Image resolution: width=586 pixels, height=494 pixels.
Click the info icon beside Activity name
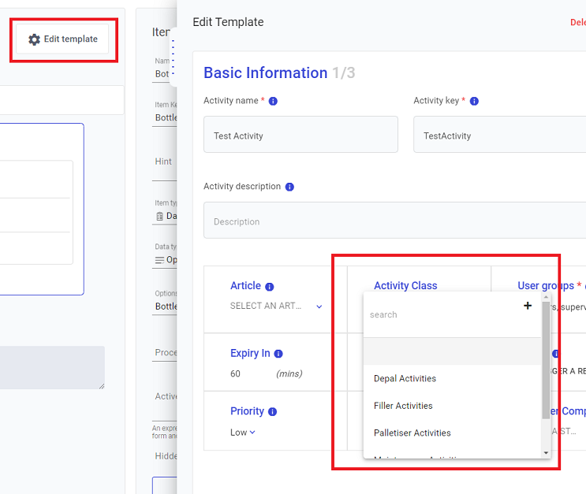tap(273, 101)
